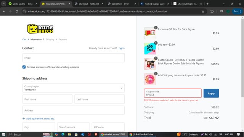Click the Last name field
The width and height of the screenshot is (244, 137).
point(100,99)
